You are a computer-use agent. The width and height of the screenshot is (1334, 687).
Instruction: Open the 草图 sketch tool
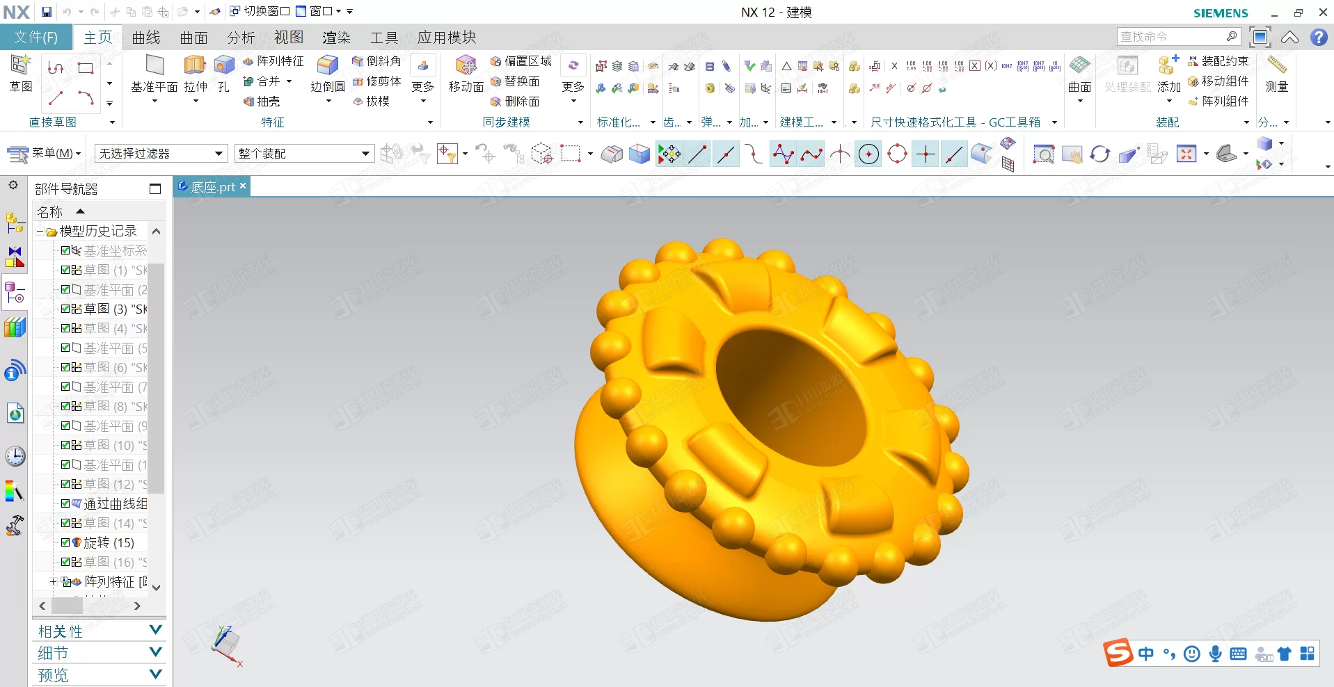pos(21,73)
